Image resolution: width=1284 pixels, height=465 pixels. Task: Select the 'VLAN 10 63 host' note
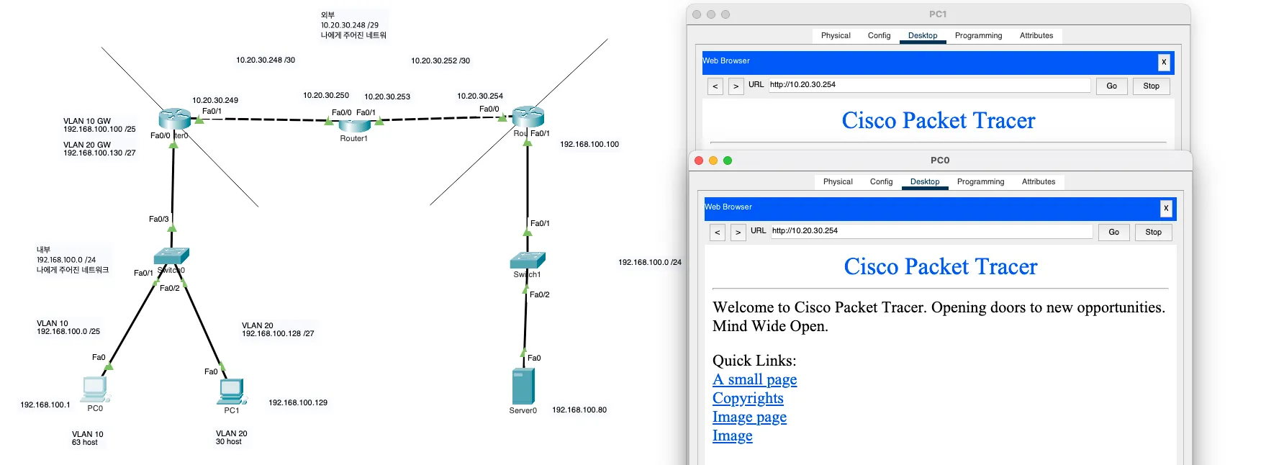[x=87, y=438]
